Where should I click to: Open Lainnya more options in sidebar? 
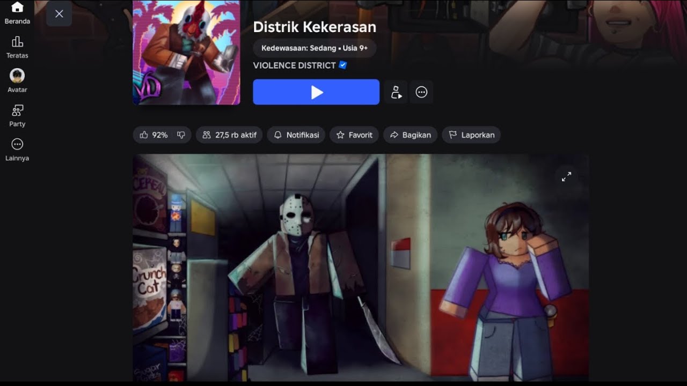[17, 150]
